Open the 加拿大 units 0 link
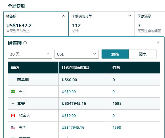Viewport: 165px width, 138px height. point(114,116)
